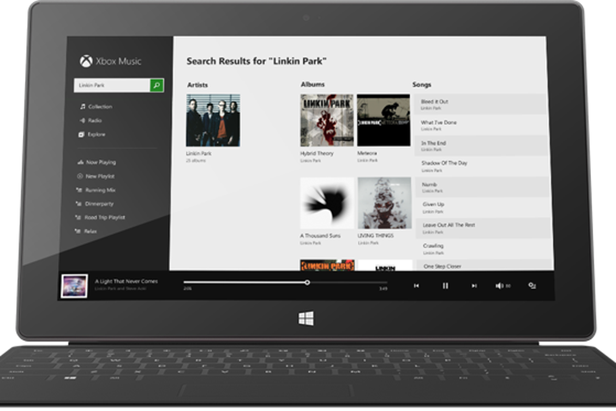616x411 pixels.
Task: Click the playback progress slider knob
Action: (x=307, y=282)
